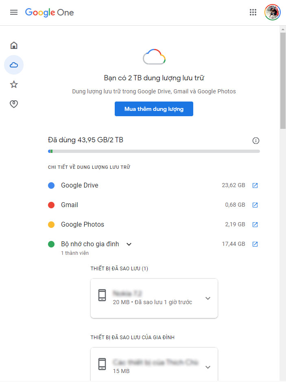Click the storage usage progress bar

click(154, 151)
